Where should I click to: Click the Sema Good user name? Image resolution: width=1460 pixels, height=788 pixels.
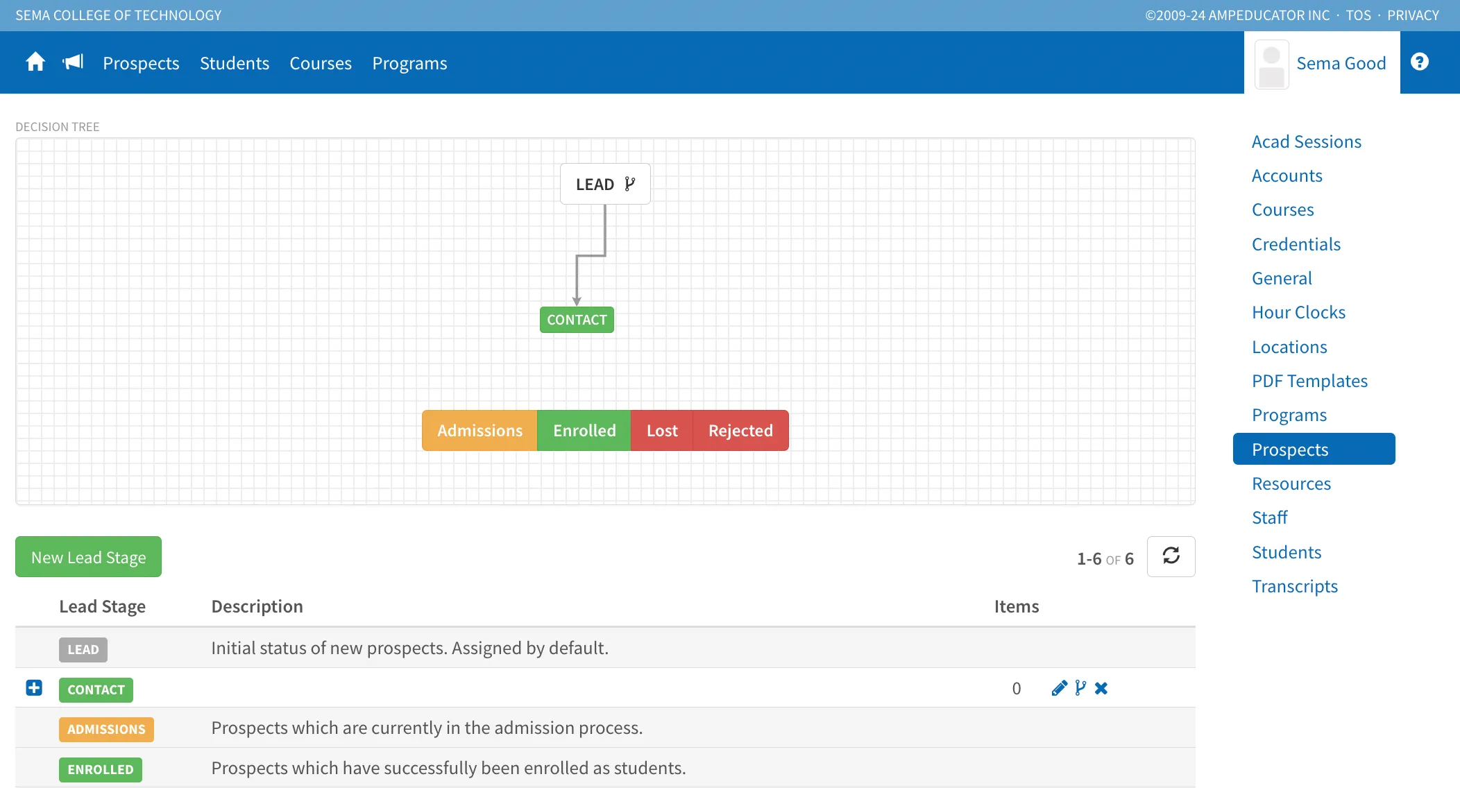pyautogui.click(x=1341, y=63)
